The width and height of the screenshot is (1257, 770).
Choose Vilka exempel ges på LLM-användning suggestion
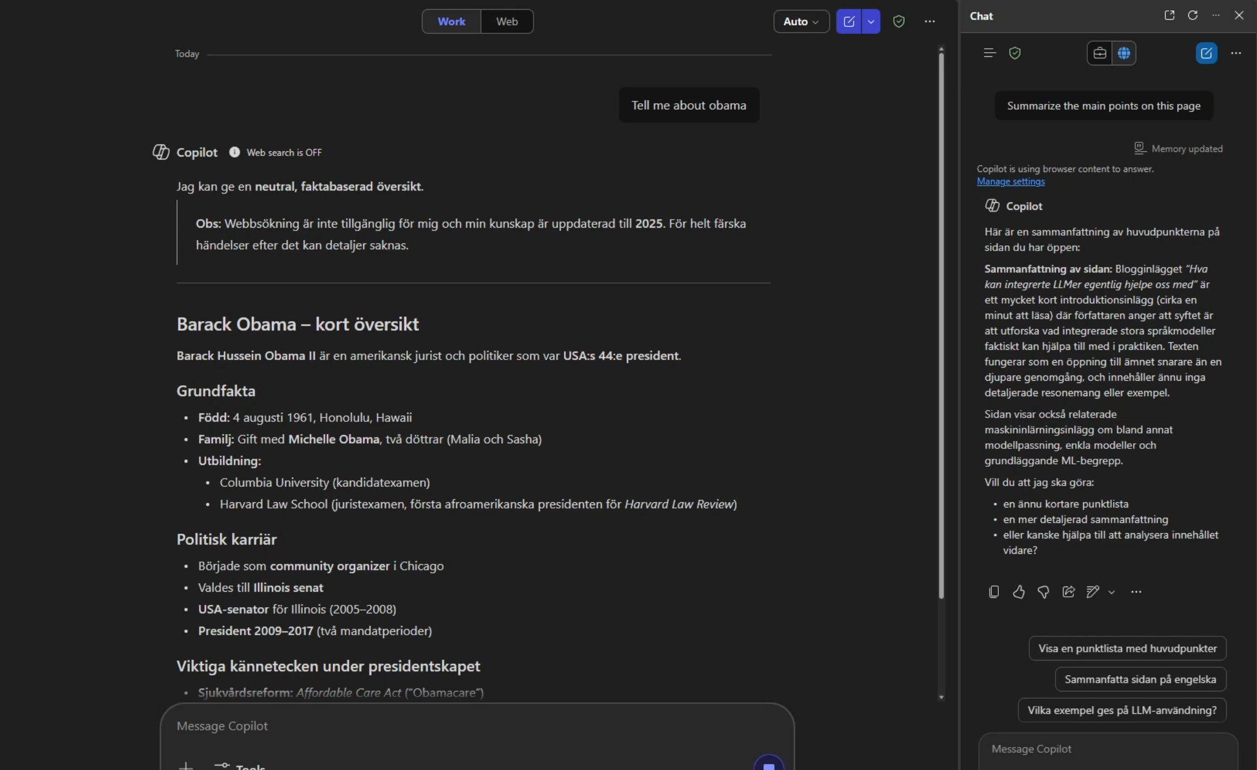[1122, 710]
